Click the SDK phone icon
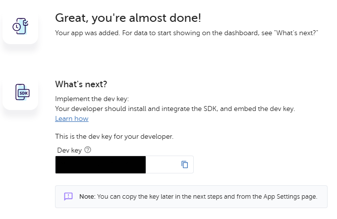 click(22, 92)
